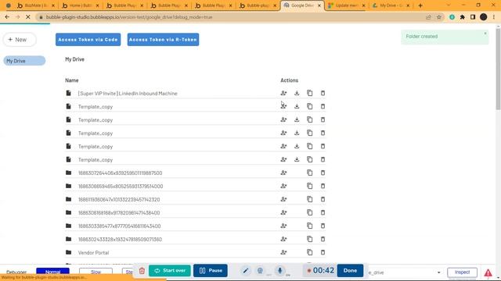Screen dimensions: 501x281
Task: Switch to the BizMate browser tab
Action: point(36,5)
